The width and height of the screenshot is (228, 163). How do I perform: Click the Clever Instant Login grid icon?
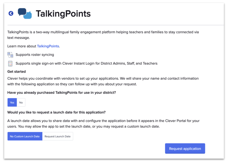(10, 63)
